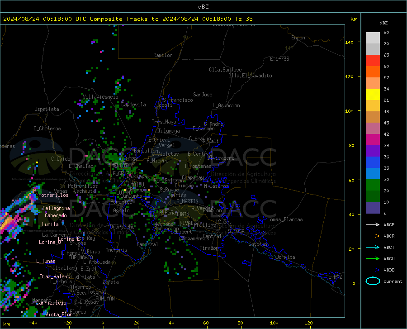Click the Diaz_Valent white label
Viewport: 407px width, 329px height.
[x=55, y=277]
